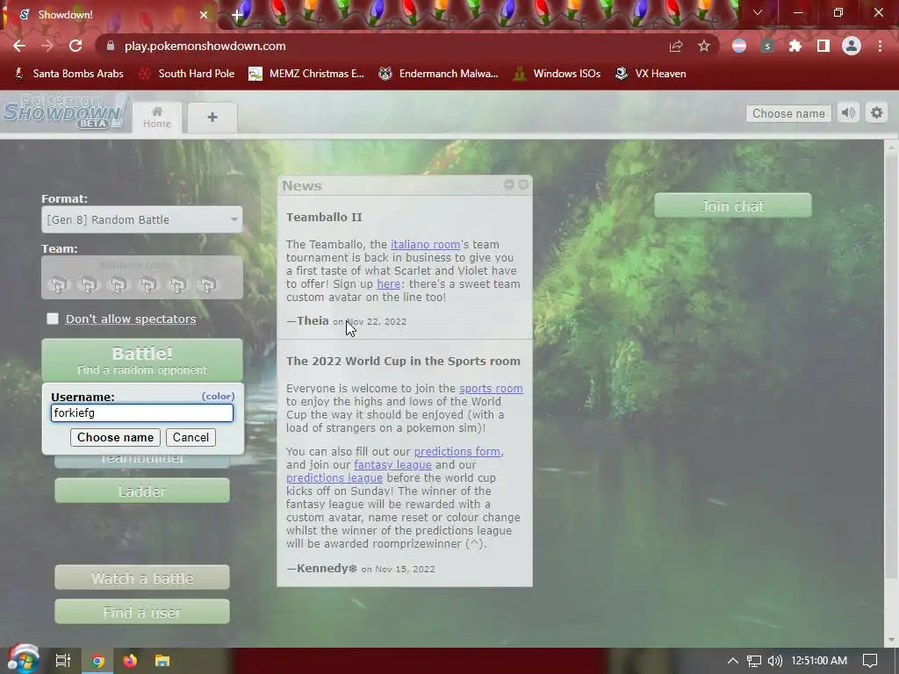Check Don't allow spectators box
Screen dimensions: 899x674
point(52,319)
